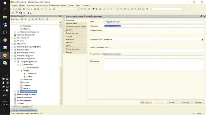
Task: Click the Комментарий input field
Action: pos(154,31)
